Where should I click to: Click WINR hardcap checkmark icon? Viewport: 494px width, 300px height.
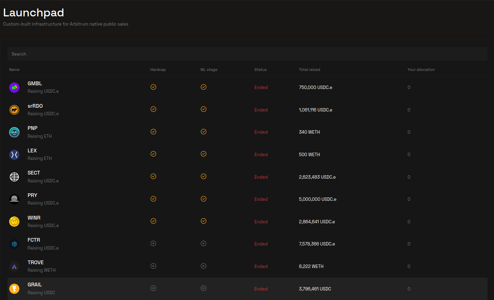(153, 221)
